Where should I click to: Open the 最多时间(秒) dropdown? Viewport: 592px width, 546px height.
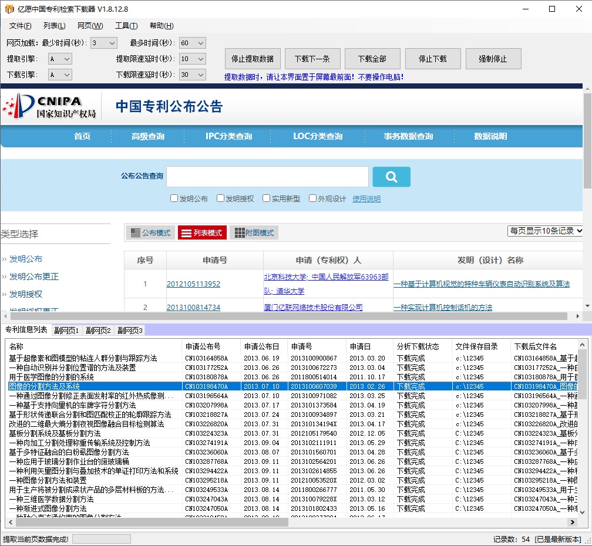coord(193,43)
